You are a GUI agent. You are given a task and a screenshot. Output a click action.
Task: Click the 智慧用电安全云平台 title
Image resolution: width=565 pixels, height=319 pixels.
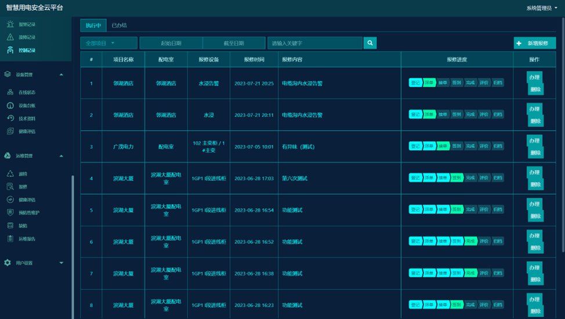click(35, 8)
